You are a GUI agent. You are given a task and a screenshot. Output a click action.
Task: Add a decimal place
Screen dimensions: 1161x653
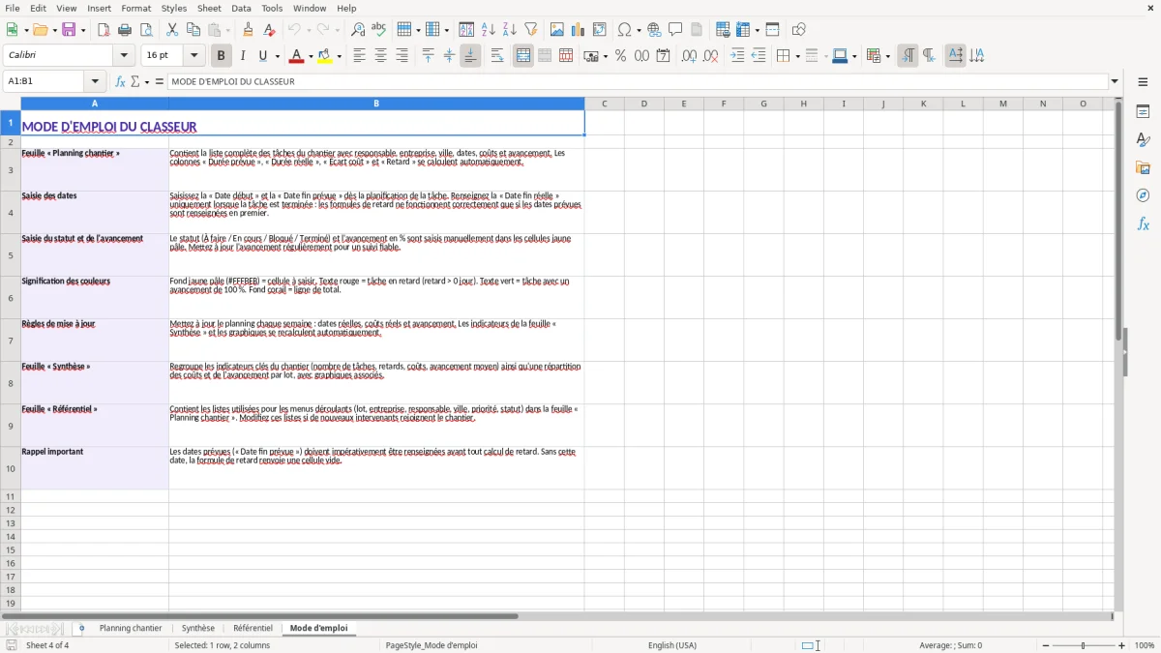[689, 56]
